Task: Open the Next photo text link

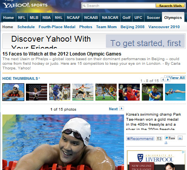Action: click(x=113, y=109)
